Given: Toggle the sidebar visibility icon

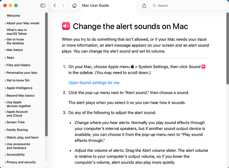Looking at the screenshot, I should (43, 5).
